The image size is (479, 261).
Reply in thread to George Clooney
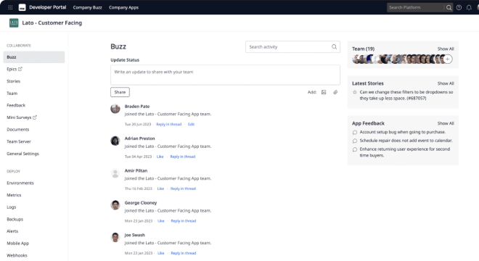184,221
